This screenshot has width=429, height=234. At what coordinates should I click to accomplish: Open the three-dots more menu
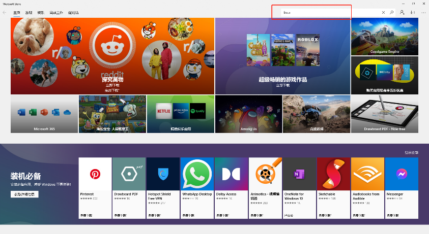[423, 13]
